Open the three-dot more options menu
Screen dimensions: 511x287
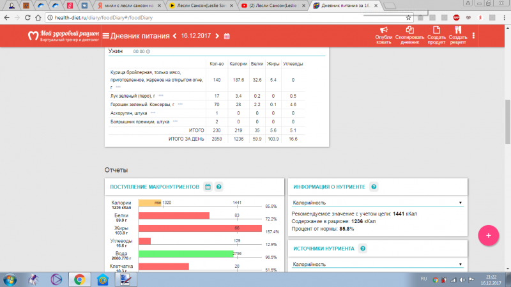pyautogui.click(x=473, y=35)
